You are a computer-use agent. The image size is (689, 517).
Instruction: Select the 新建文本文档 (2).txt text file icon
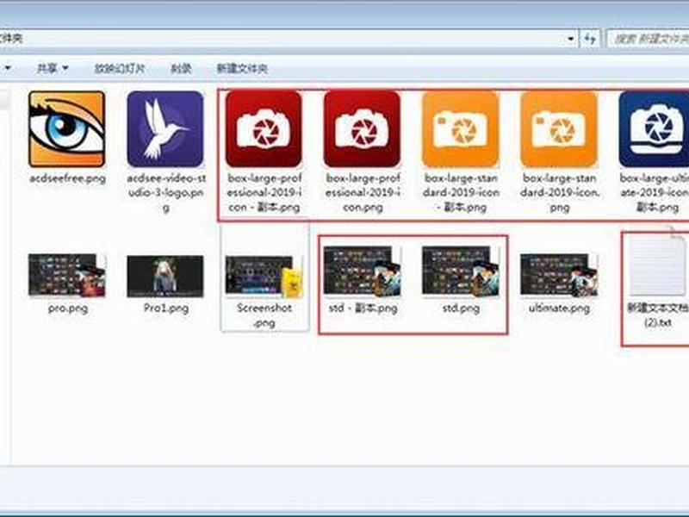[657, 264]
